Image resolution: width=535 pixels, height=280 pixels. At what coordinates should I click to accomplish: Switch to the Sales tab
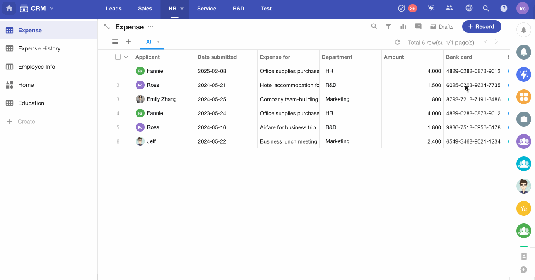(145, 8)
